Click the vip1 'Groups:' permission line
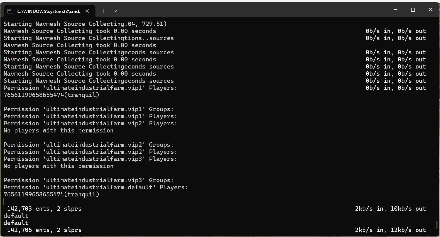Screen dimensions: 440x237 [x=89, y=109]
